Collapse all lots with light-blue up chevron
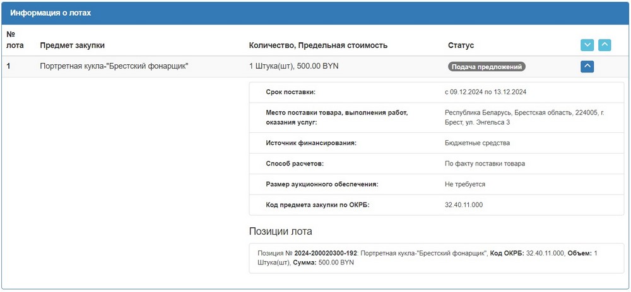Screen dimensions: 631x292 pos(604,45)
